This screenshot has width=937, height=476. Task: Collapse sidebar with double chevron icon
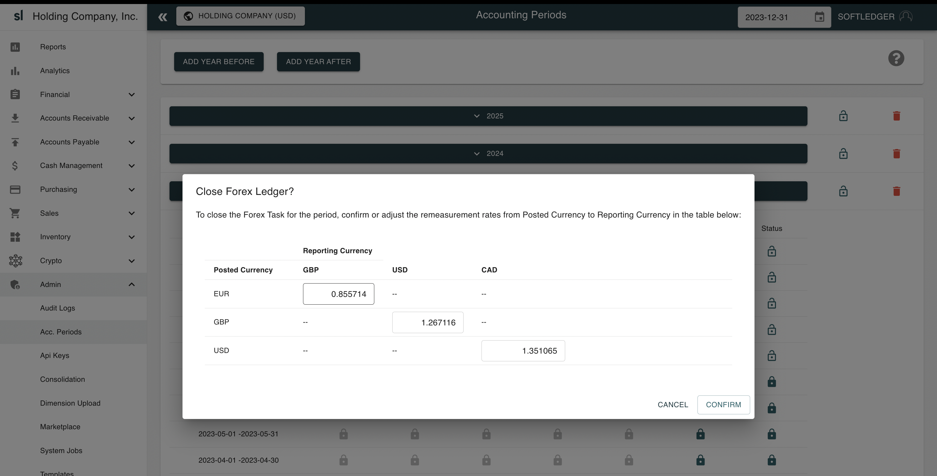(163, 17)
